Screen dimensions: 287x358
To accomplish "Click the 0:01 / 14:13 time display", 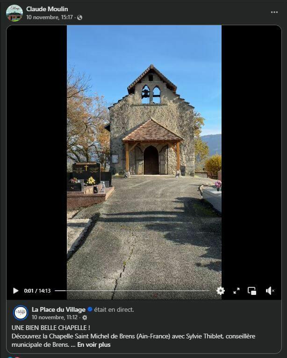I will [x=37, y=291].
